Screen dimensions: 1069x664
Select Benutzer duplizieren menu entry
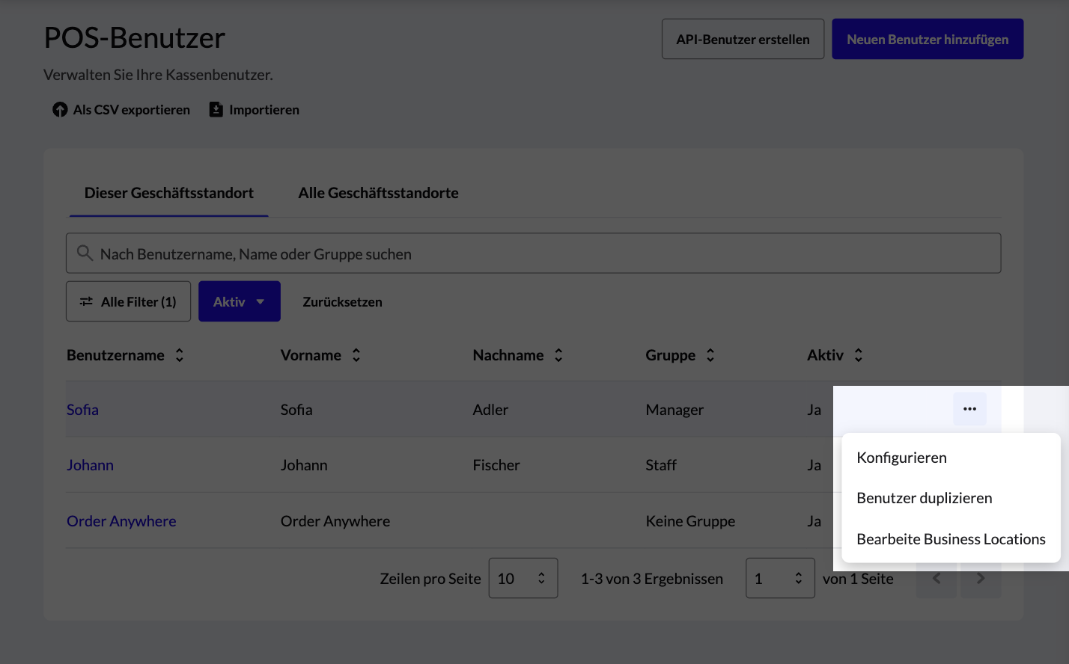(951, 498)
